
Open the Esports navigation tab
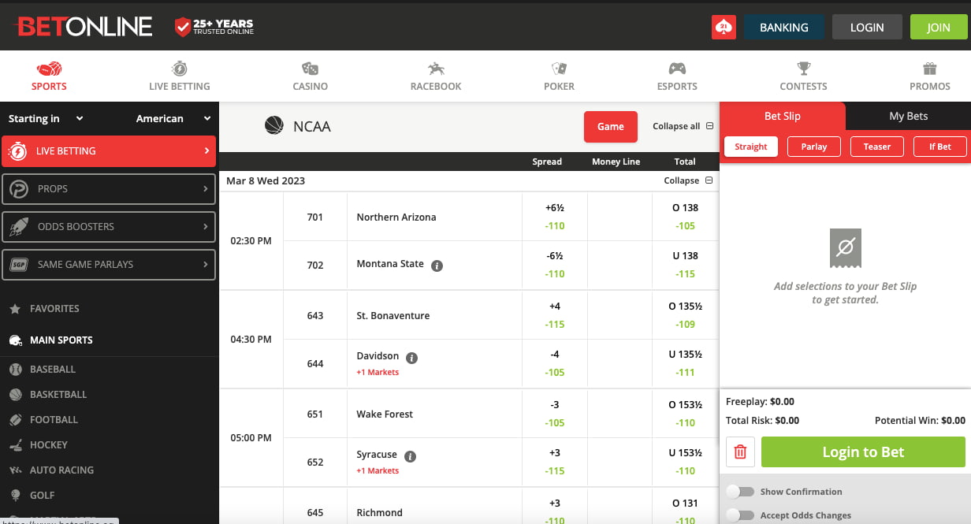click(x=677, y=76)
